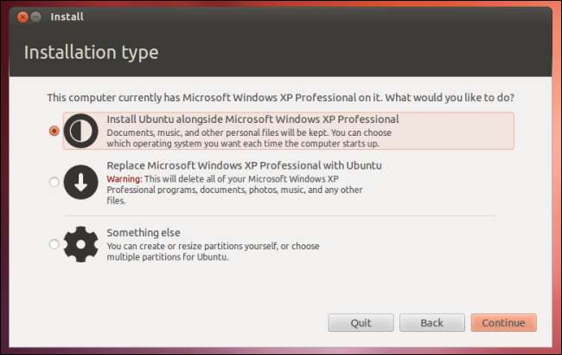
Task: Click the 'Install' window title bar text
Action: click(x=67, y=16)
